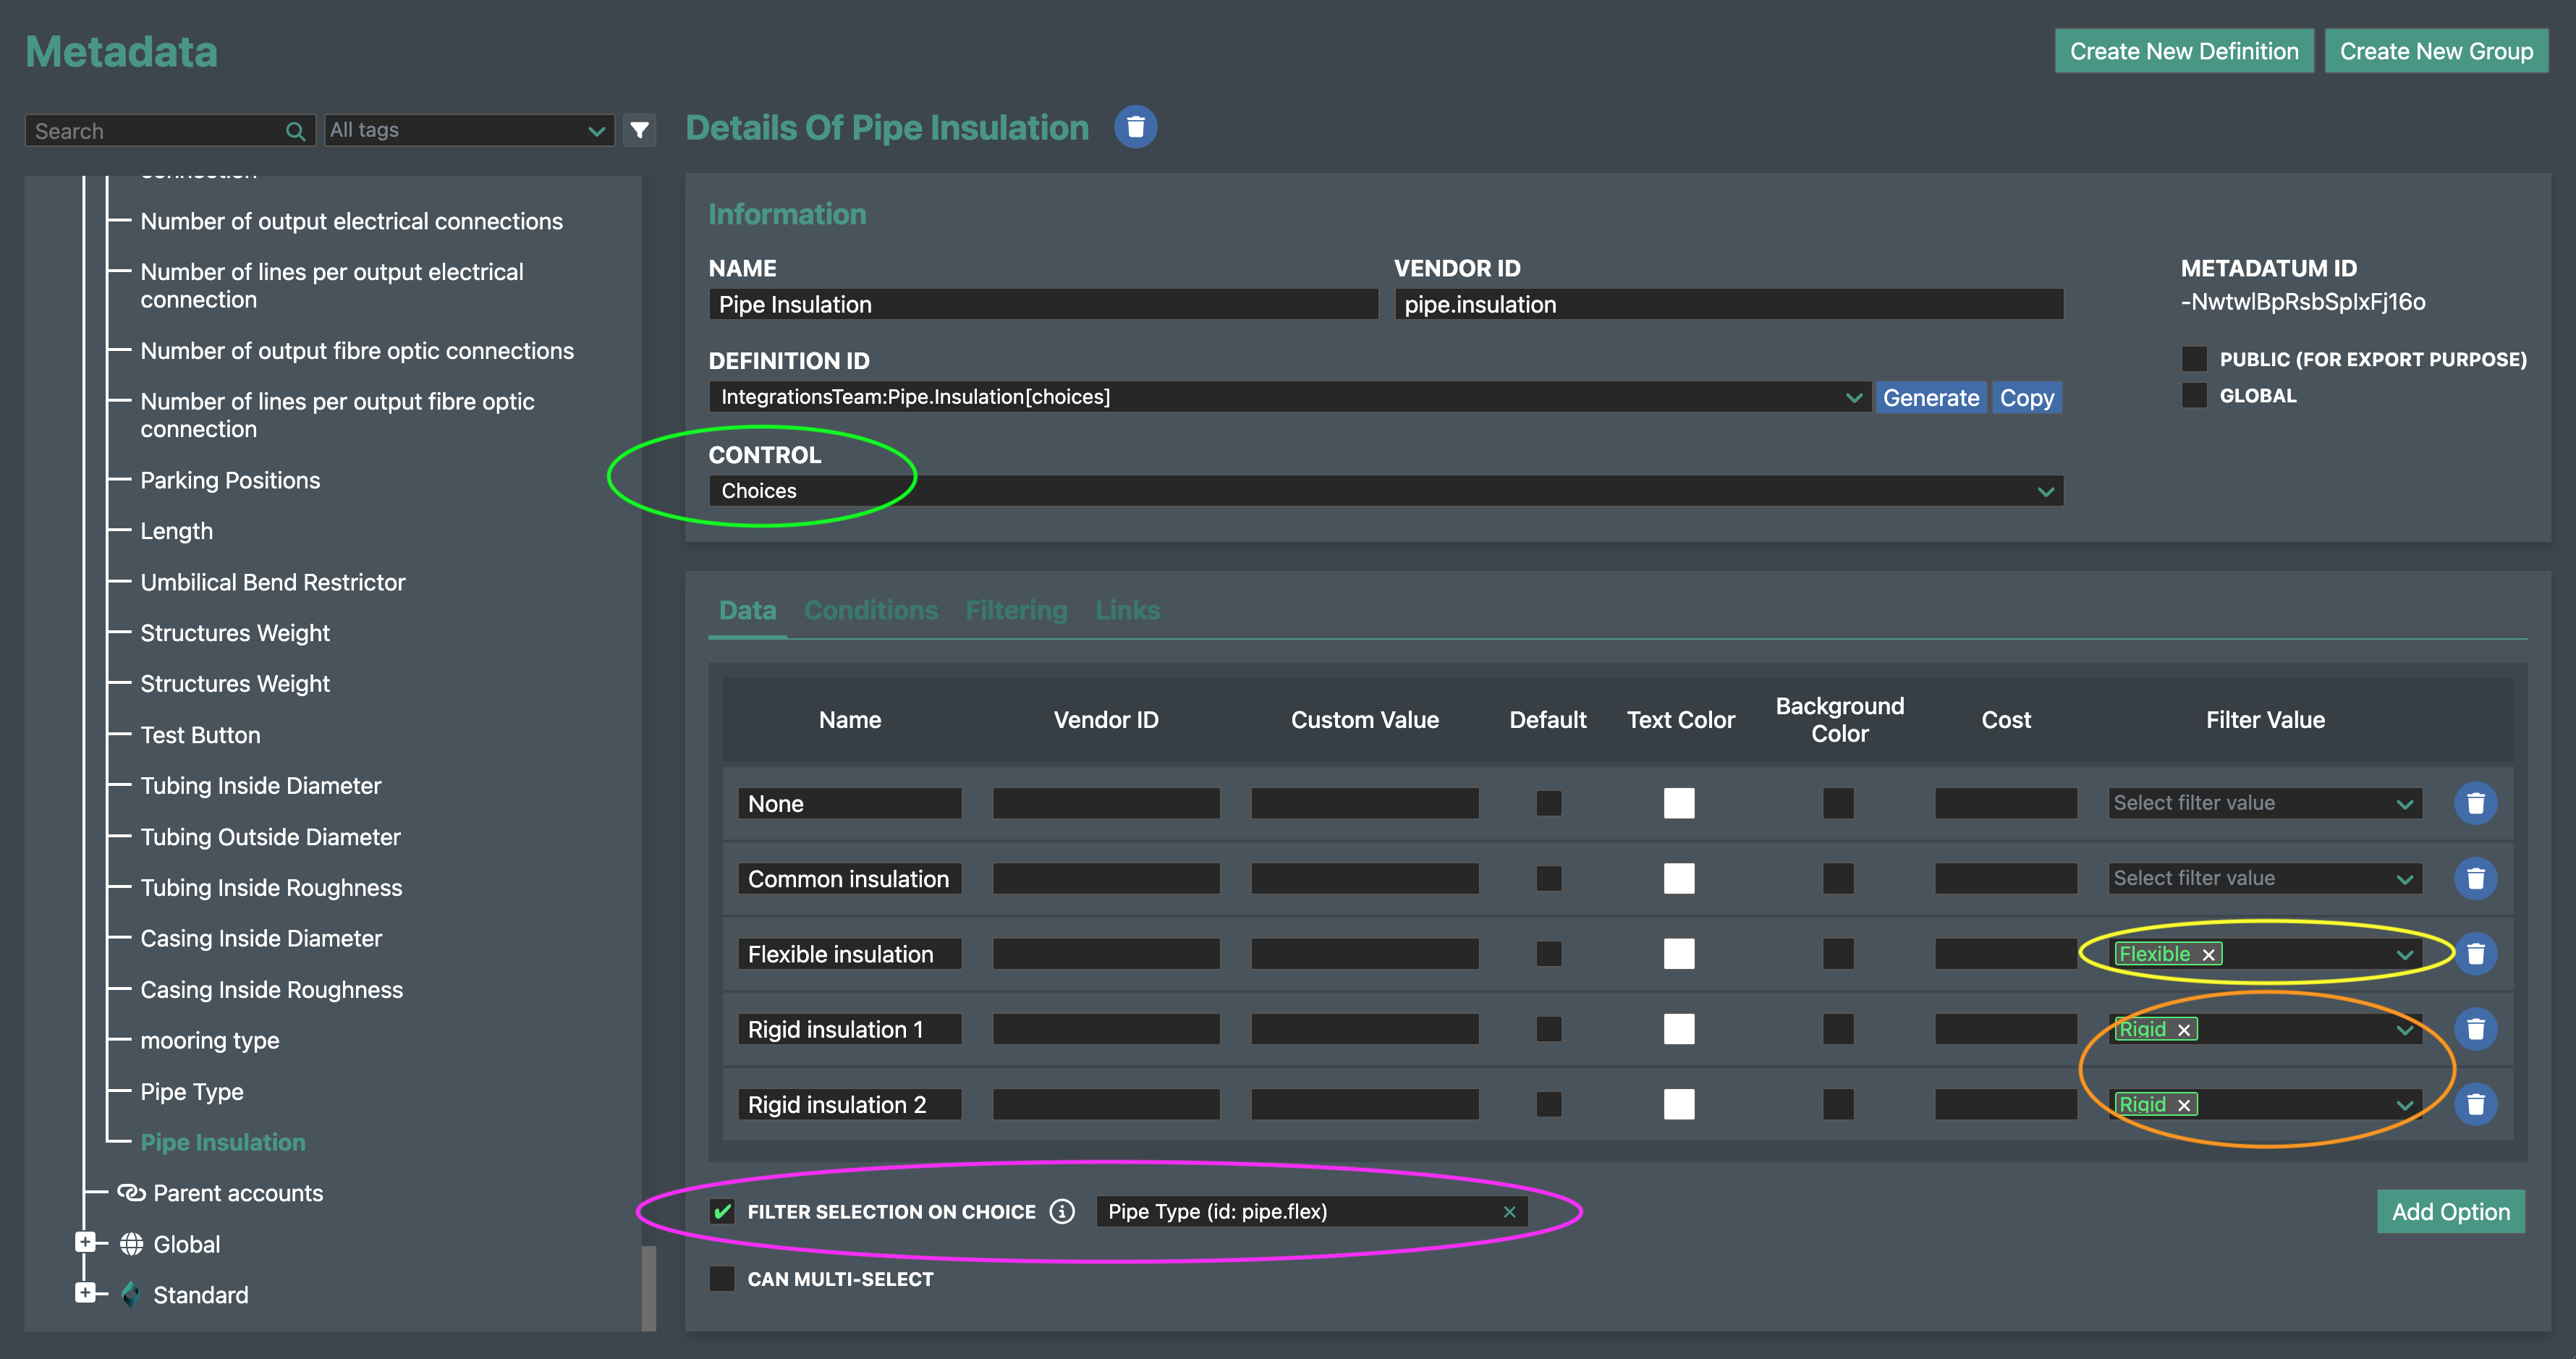
Task: Open the All tags dropdown
Action: pyautogui.click(x=469, y=130)
